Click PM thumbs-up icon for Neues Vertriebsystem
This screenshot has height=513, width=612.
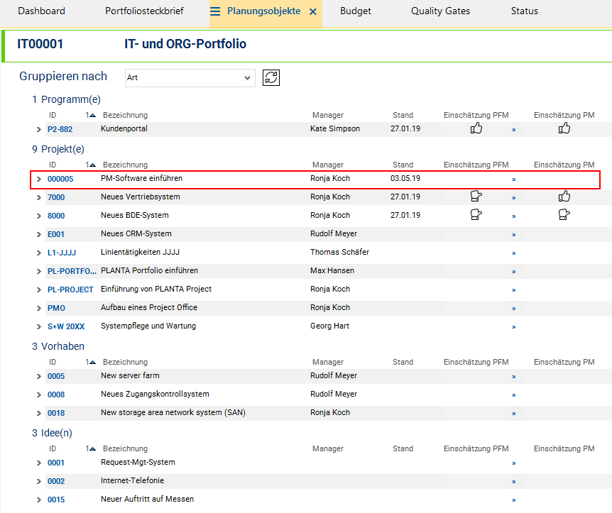click(564, 197)
